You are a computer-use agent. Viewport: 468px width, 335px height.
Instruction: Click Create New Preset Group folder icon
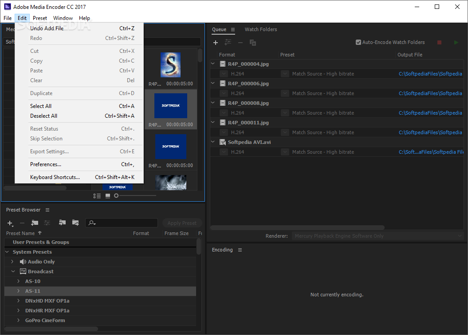(35, 223)
